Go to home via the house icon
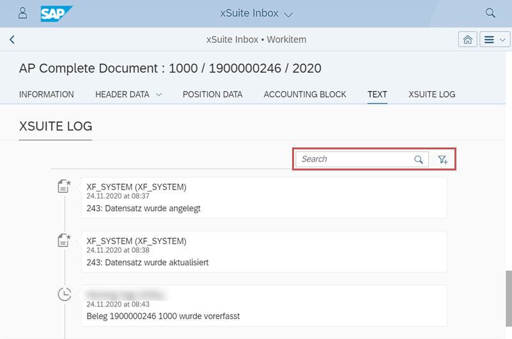Screen dimensions: 512x339 [468, 40]
